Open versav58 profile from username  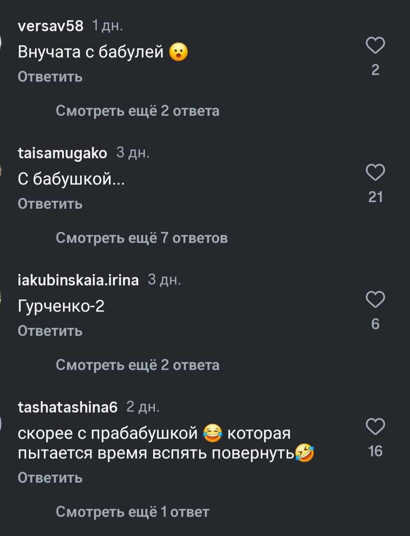click(x=50, y=27)
